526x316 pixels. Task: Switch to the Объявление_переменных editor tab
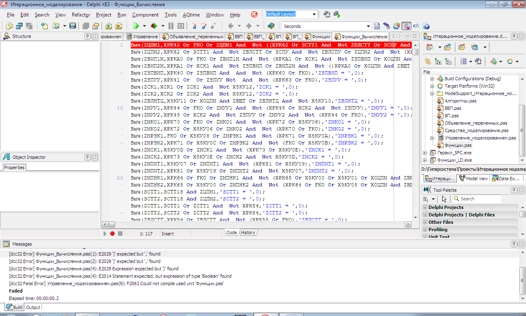tap(193, 37)
